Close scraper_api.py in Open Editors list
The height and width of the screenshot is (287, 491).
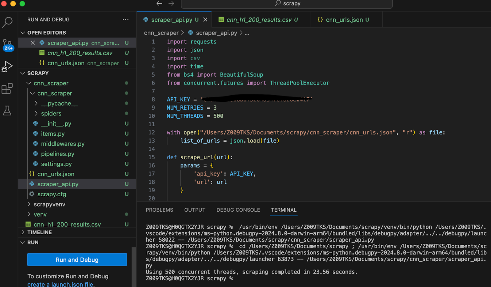tap(33, 43)
